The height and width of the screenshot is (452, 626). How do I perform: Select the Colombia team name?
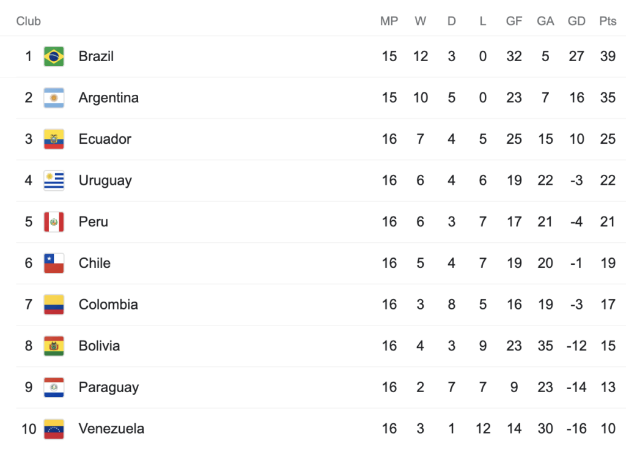[x=108, y=305]
